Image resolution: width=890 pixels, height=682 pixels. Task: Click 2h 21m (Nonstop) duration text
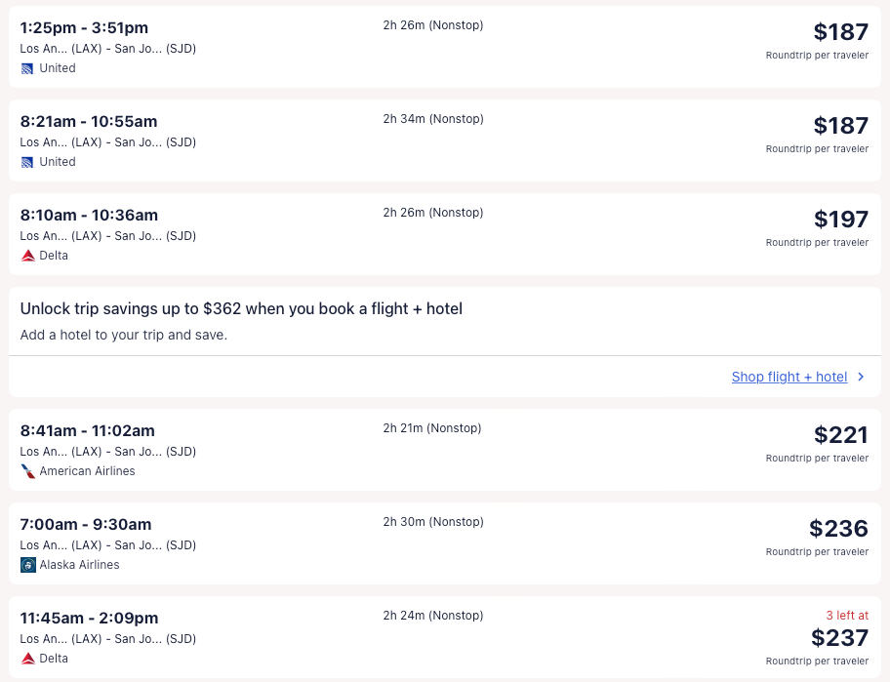tap(432, 428)
